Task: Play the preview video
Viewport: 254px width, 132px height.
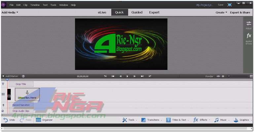Action: tap(127, 76)
